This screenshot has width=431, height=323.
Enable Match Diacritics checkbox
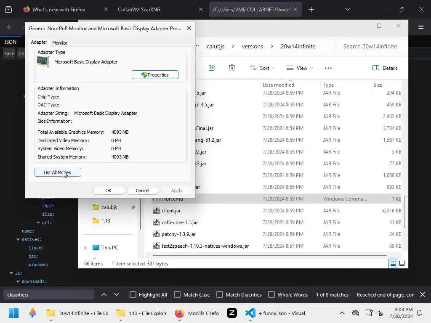220,295
